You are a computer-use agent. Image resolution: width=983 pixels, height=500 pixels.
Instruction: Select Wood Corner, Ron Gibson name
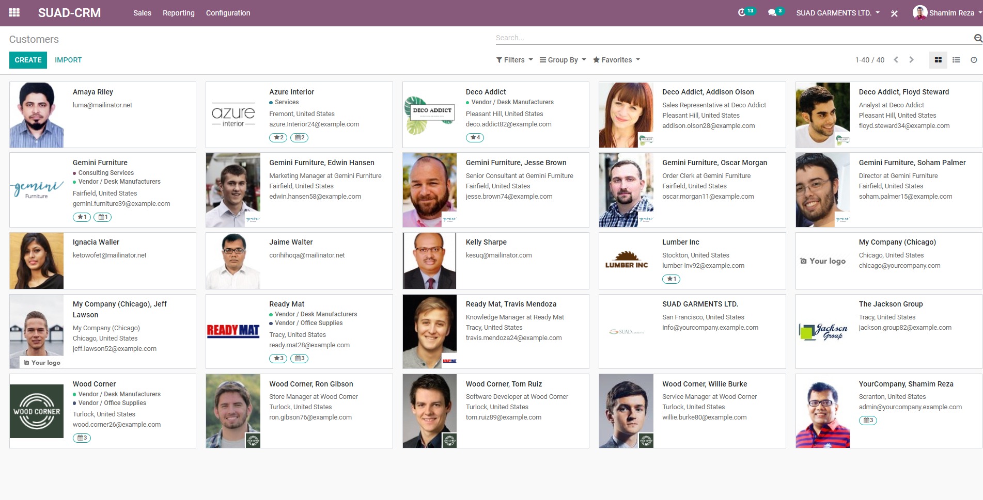pyautogui.click(x=311, y=384)
